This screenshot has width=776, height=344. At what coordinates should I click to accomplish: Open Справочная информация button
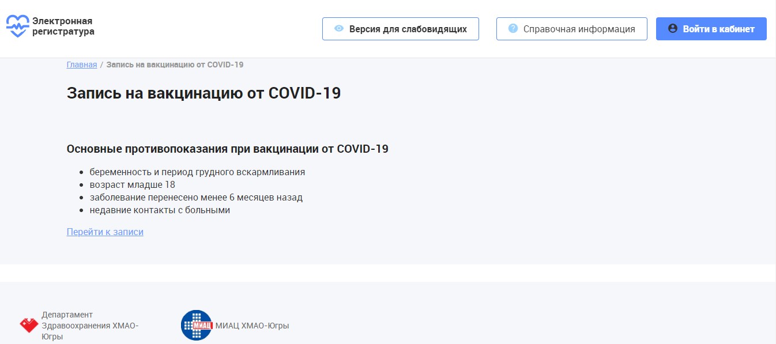[x=572, y=29]
